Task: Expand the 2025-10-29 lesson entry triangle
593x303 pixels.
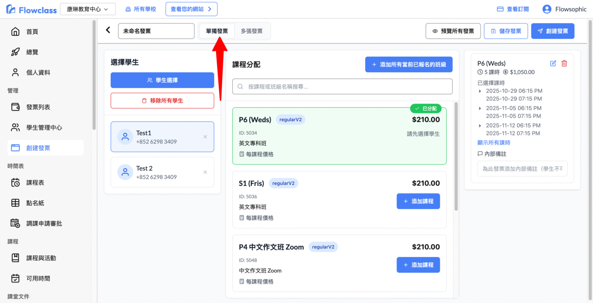Action: [x=480, y=91]
